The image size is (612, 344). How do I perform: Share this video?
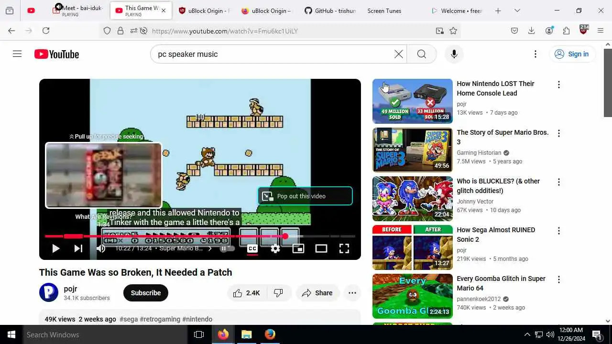pos(317,293)
